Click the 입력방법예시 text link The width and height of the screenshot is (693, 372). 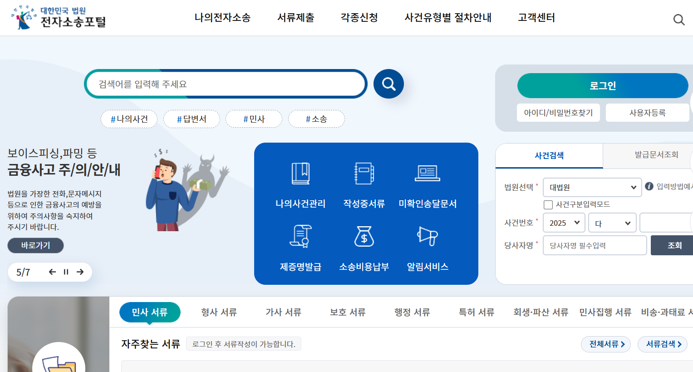click(674, 187)
